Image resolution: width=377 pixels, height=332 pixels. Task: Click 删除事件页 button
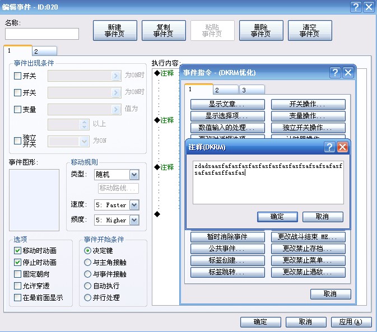(x=261, y=30)
